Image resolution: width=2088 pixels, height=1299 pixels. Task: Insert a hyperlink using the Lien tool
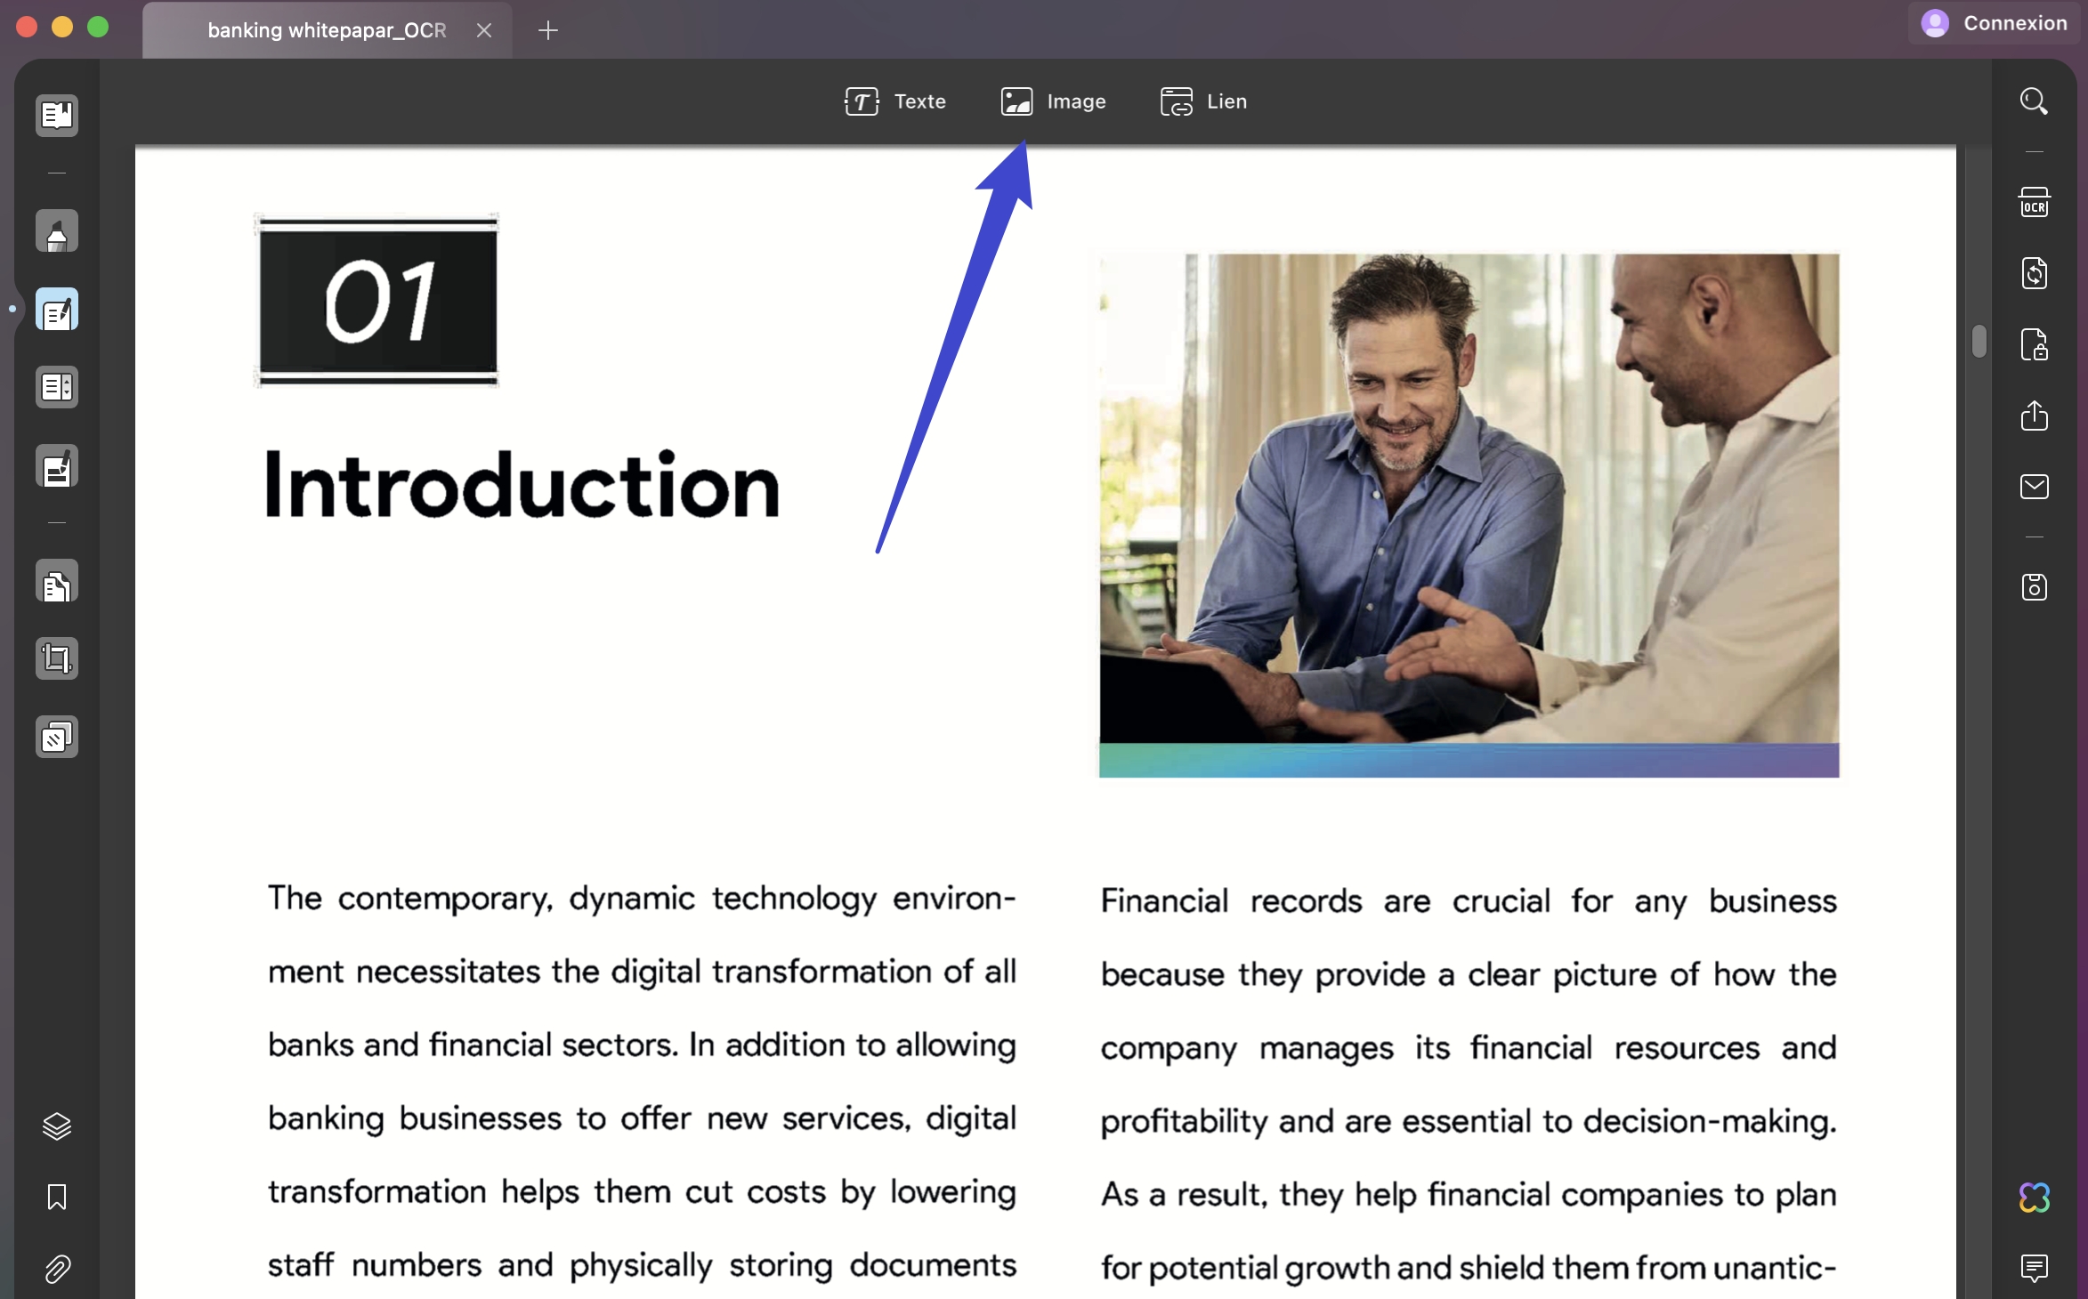click(1202, 101)
